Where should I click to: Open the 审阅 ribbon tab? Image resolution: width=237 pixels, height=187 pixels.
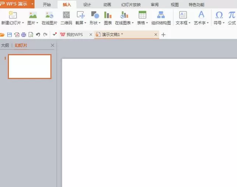[x=155, y=4]
